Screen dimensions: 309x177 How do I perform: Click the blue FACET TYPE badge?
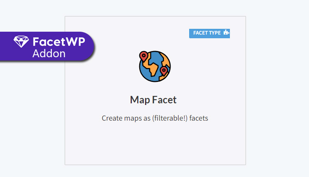(x=209, y=33)
